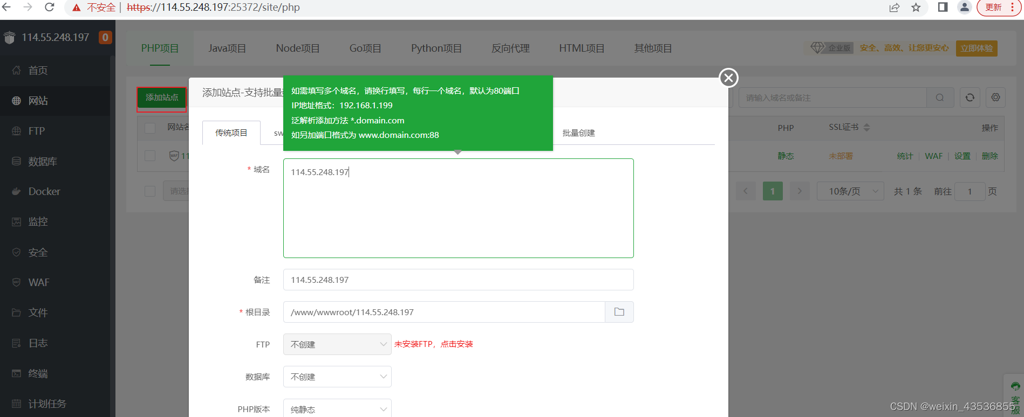The height and width of the screenshot is (417, 1024).
Task: Sort by the SSL证书 column arrows
Action: pos(866,128)
